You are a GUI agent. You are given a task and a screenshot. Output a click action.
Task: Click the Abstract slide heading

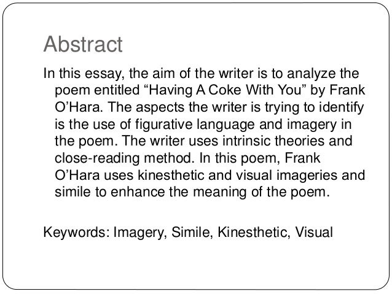(x=83, y=44)
